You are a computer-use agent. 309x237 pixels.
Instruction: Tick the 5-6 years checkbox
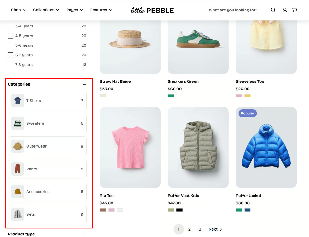[x=10, y=45]
